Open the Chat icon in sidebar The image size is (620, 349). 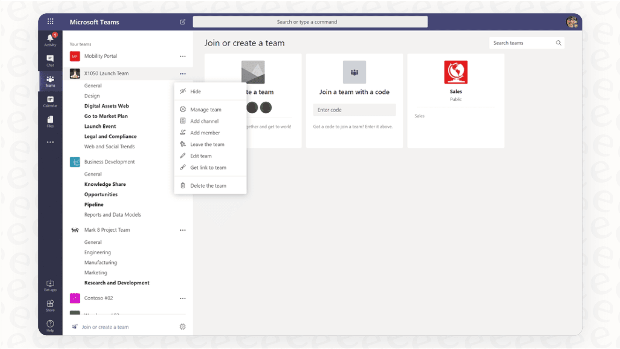click(50, 60)
